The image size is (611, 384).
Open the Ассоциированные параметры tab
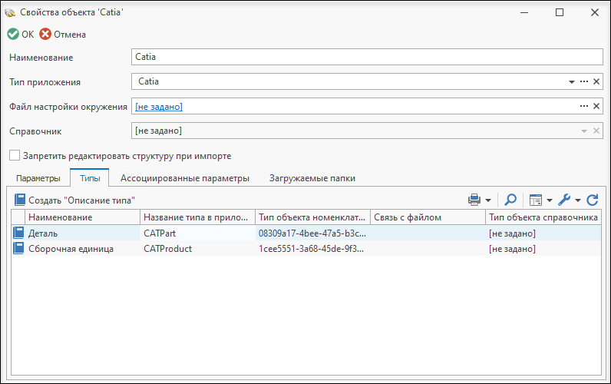pos(185,178)
